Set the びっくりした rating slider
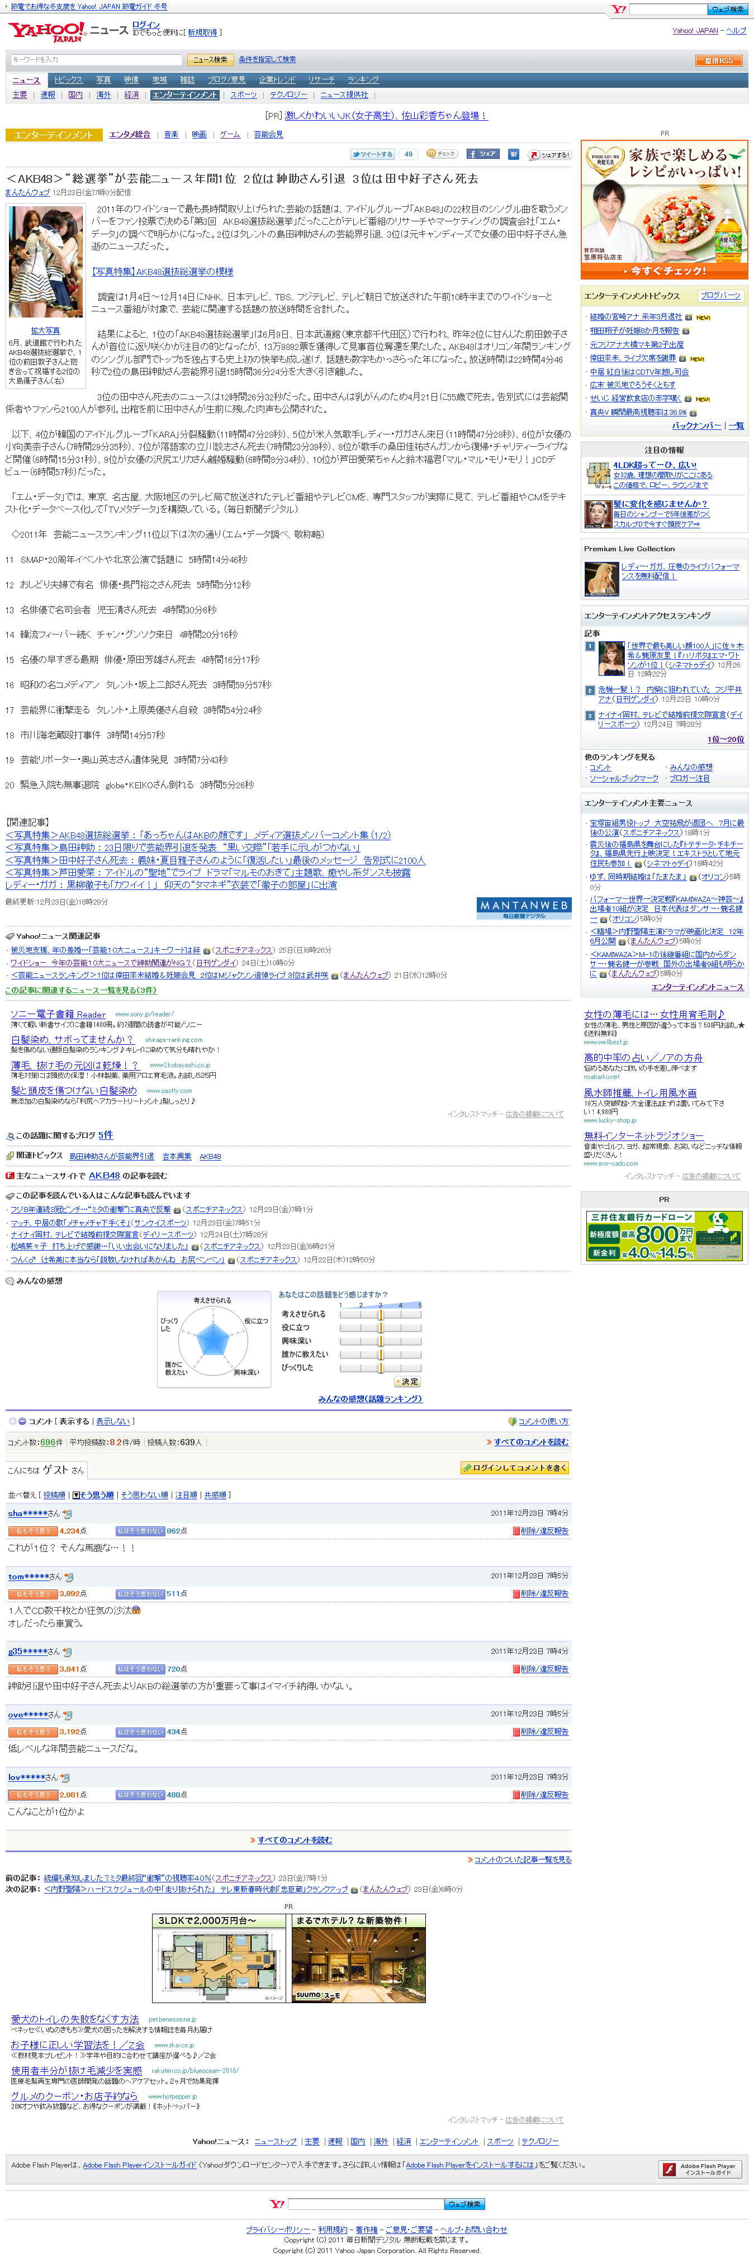This screenshot has height=2267, width=754. tap(380, 1369)
